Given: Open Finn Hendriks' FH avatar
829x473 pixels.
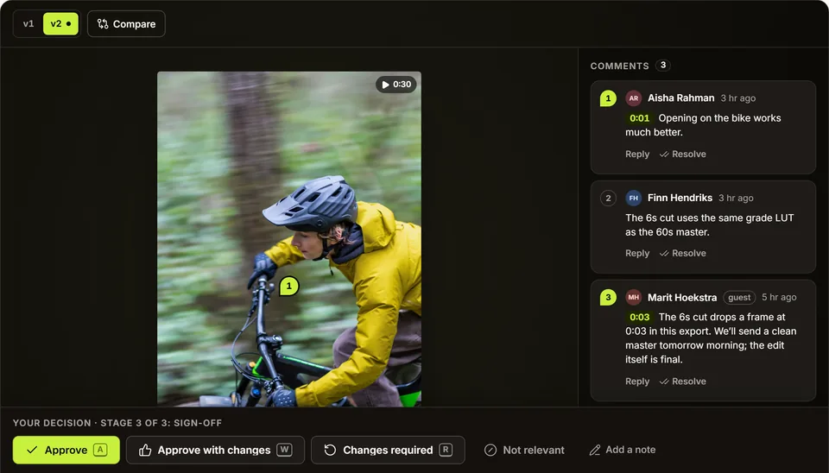Looking at the screenshot, I should (x=633, y=199).
